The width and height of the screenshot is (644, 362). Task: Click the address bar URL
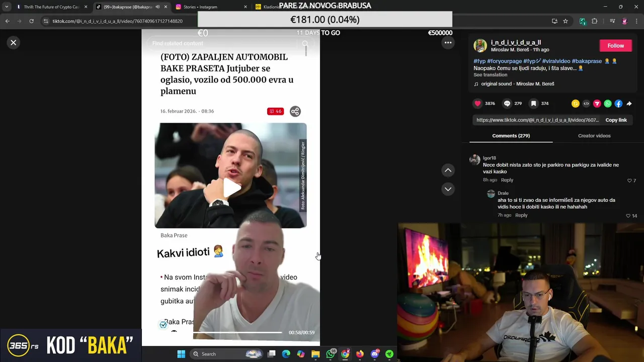pos(117,21)
